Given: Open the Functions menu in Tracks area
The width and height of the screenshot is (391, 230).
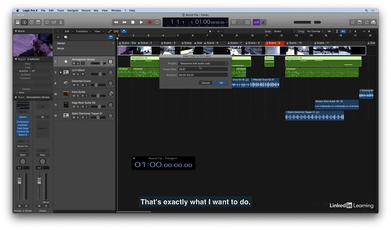Looking at the screenshot, I should pyautogui.click(x=83, y=31).
